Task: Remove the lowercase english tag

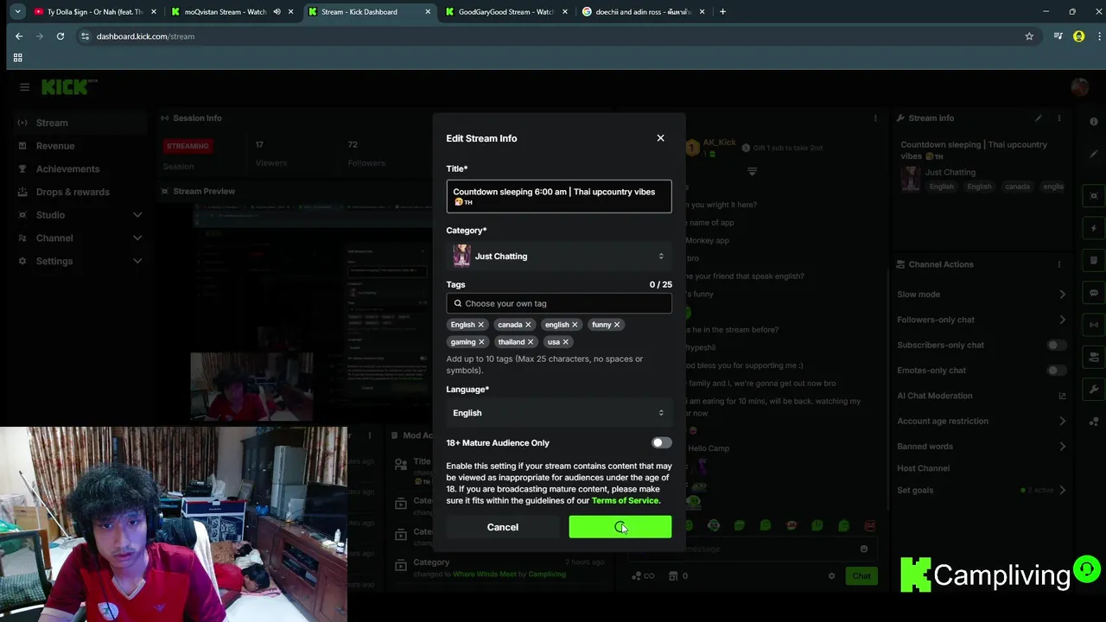Action: (575, 325)
